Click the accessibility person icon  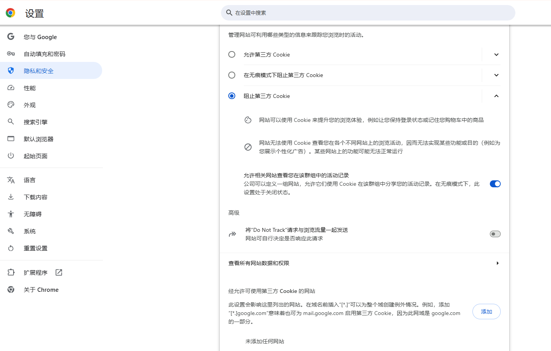click(x=11, y=214)
